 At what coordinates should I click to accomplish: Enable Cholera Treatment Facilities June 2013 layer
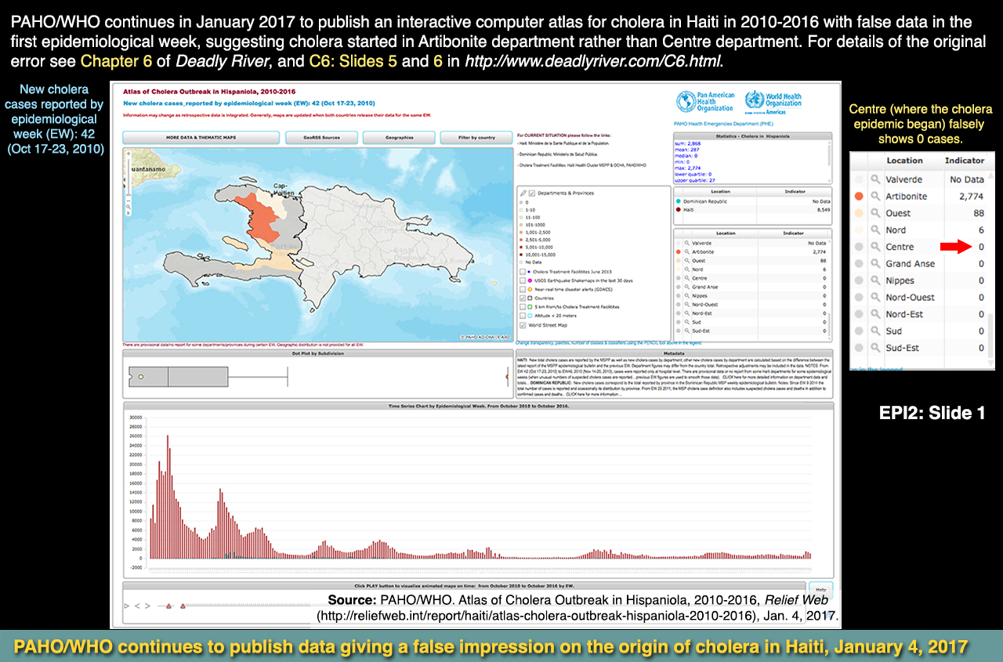point(523,271)
